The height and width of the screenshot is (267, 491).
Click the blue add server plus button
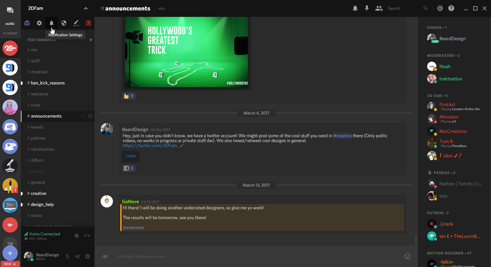pyautogui.click(x=10, y=253)
